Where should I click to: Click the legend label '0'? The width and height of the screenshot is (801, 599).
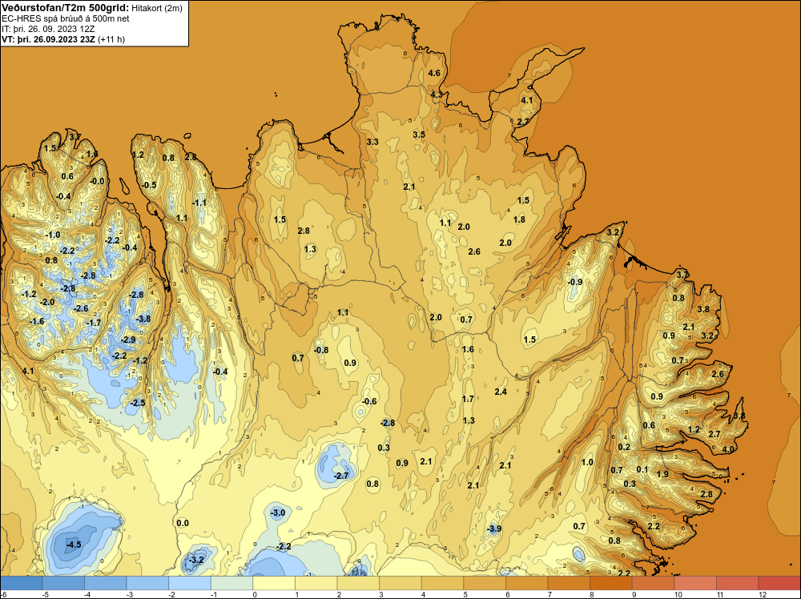254,594
